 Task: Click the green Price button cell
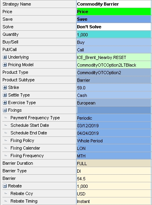click(x=114, y=12)
